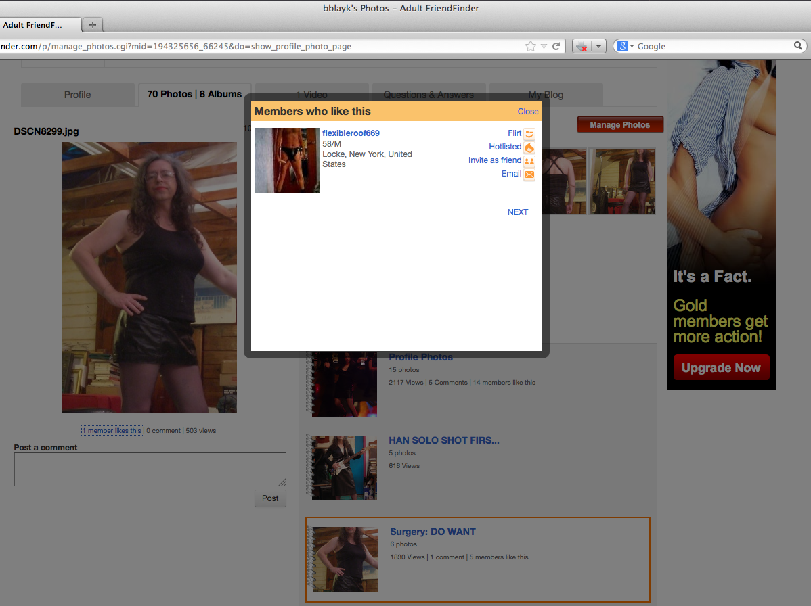Click the Email envelope icon

tap(529, 174)
